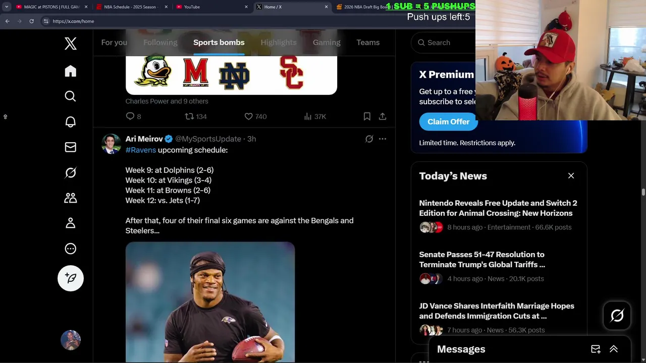Switch to Gaming tab

click(327, 42)
